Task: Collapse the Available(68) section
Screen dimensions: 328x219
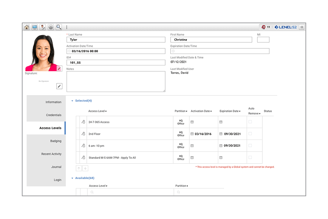Action: click(x=72, y=178)
